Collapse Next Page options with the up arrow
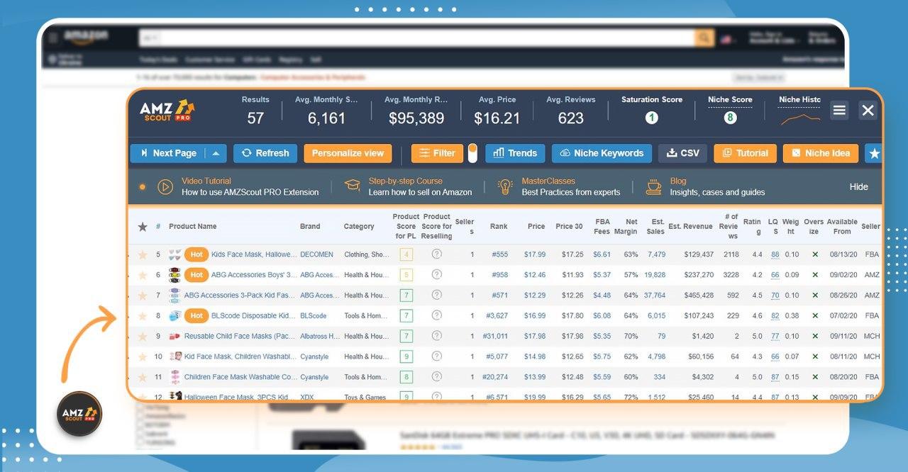The height and width of the screenshot is (472, 908). point(215,153)
